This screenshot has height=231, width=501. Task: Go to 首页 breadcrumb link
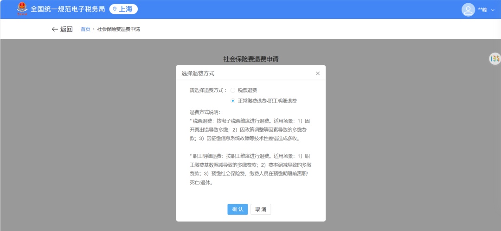click(x=85, y=29)
